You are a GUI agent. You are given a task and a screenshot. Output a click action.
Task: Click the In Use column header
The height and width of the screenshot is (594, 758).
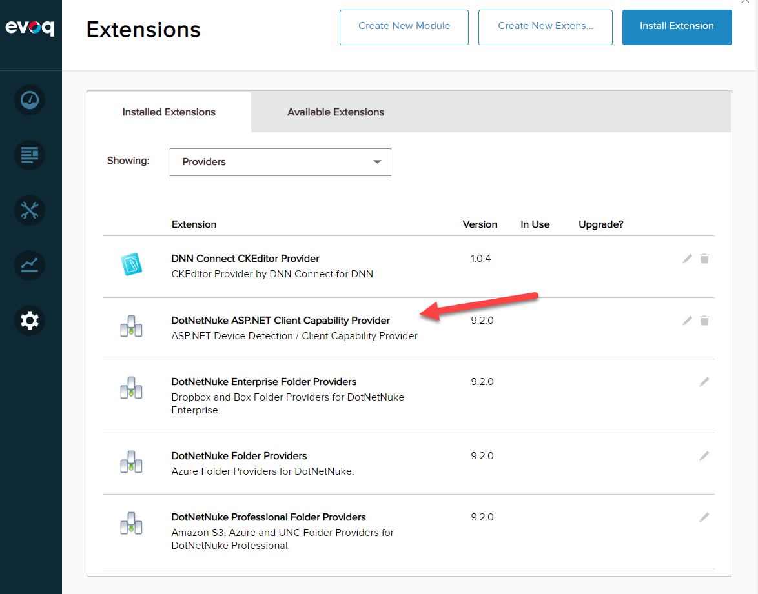[x=535, y=224]
